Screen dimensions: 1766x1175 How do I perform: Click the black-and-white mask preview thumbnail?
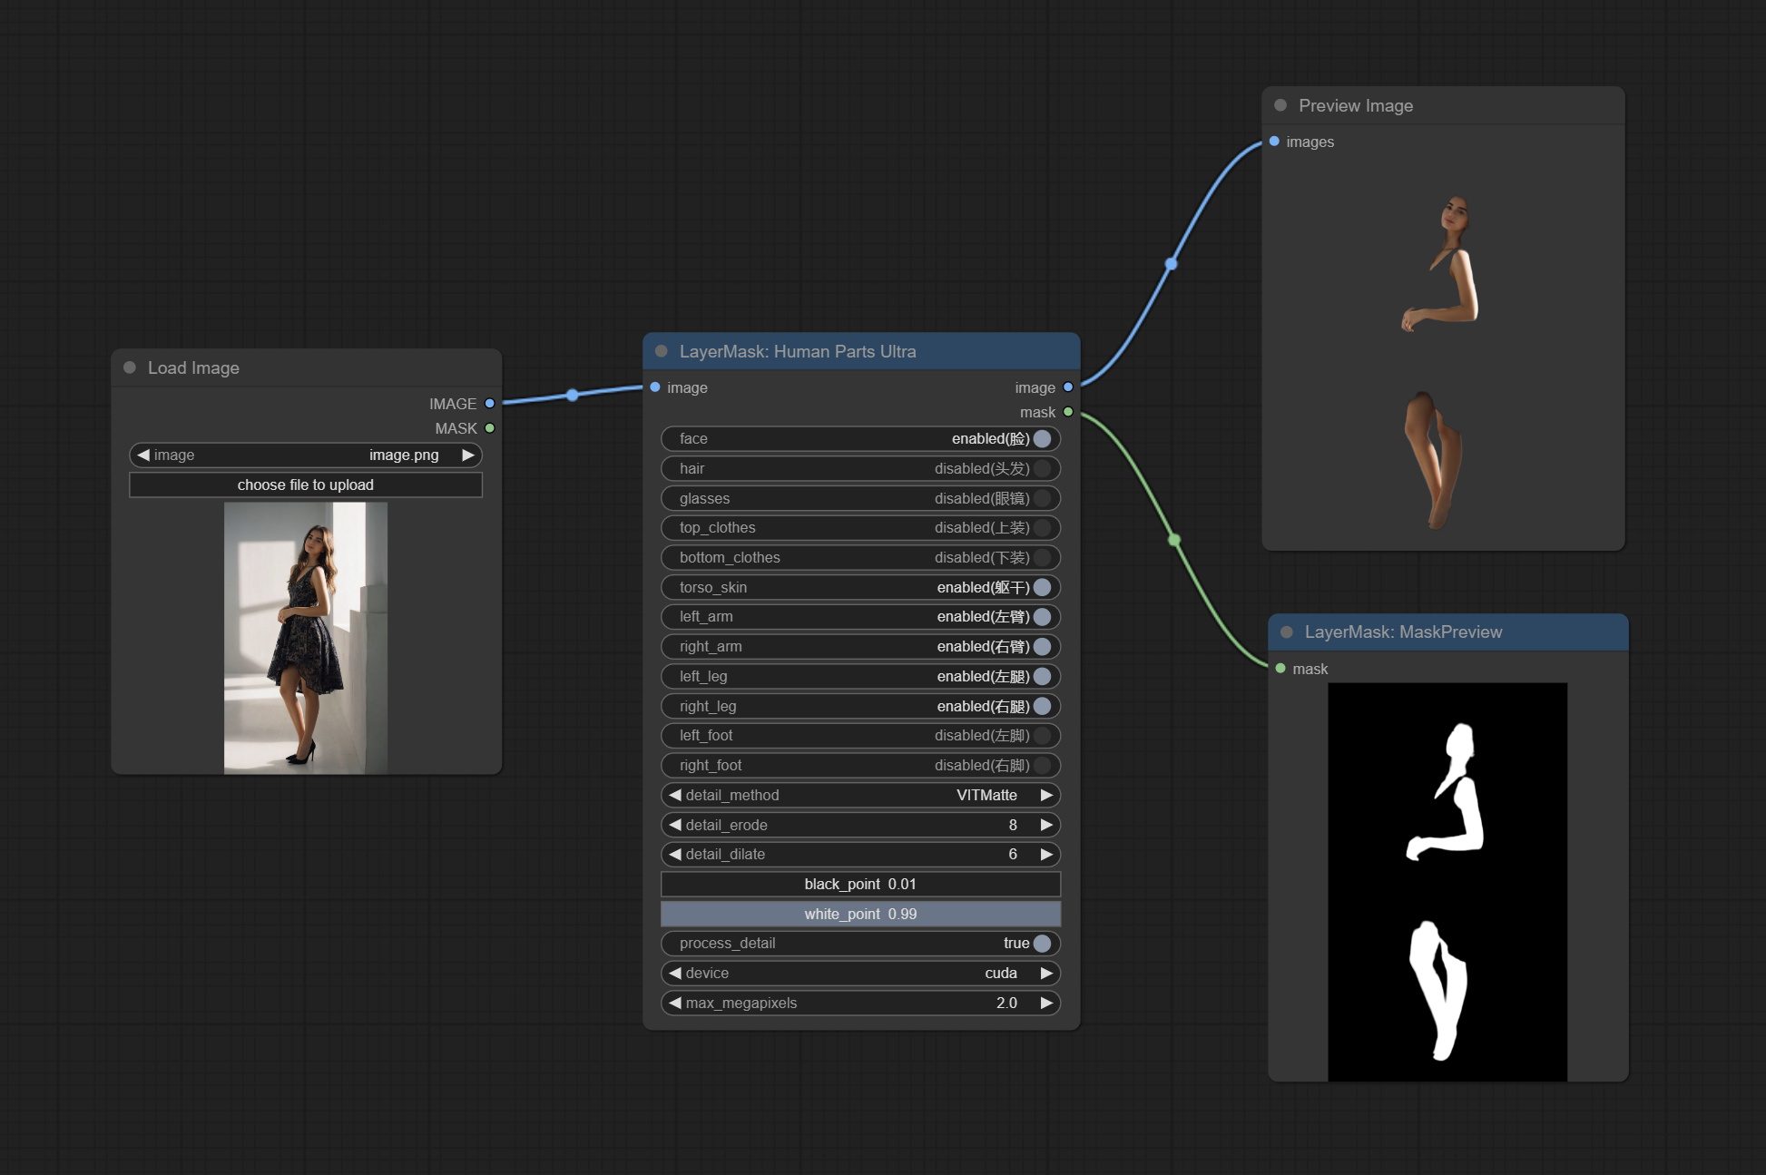tap(1447, 881)
